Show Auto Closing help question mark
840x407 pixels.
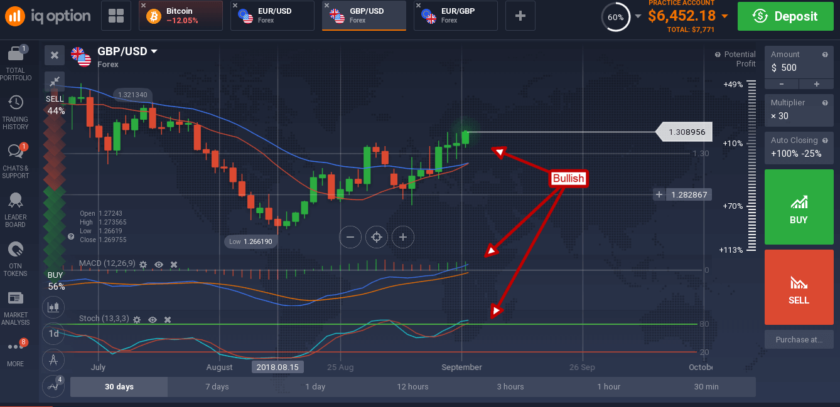825,140
